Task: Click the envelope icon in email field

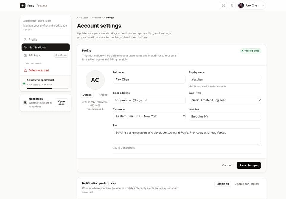Action: click(116, 100)
